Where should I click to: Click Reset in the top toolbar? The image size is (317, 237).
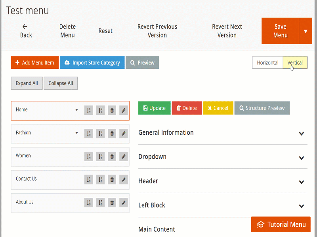point(105,31)
